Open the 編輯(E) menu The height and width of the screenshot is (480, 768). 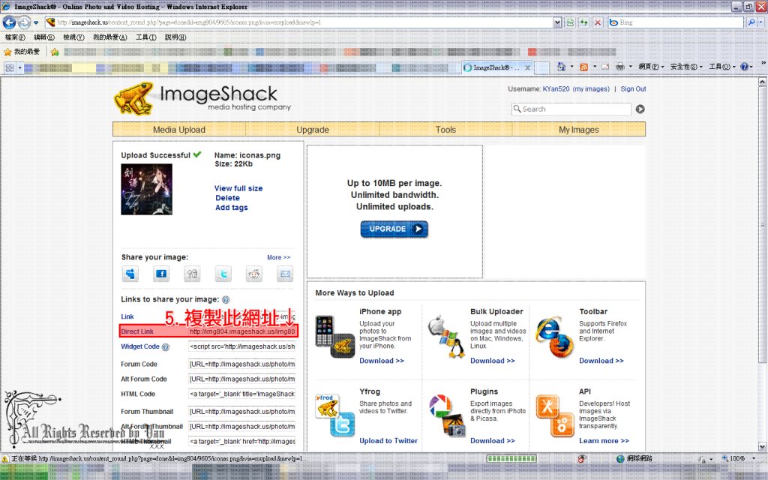pyautogui.click(x=44, y=37)
